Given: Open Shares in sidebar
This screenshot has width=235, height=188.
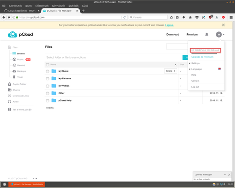Looking at the screenshot, I should click(x=14, y=90).
